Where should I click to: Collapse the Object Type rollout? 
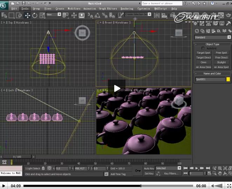pos(212,44)
